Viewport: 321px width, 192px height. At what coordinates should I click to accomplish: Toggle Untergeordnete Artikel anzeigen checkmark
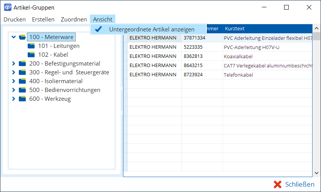tap(99, 29)
